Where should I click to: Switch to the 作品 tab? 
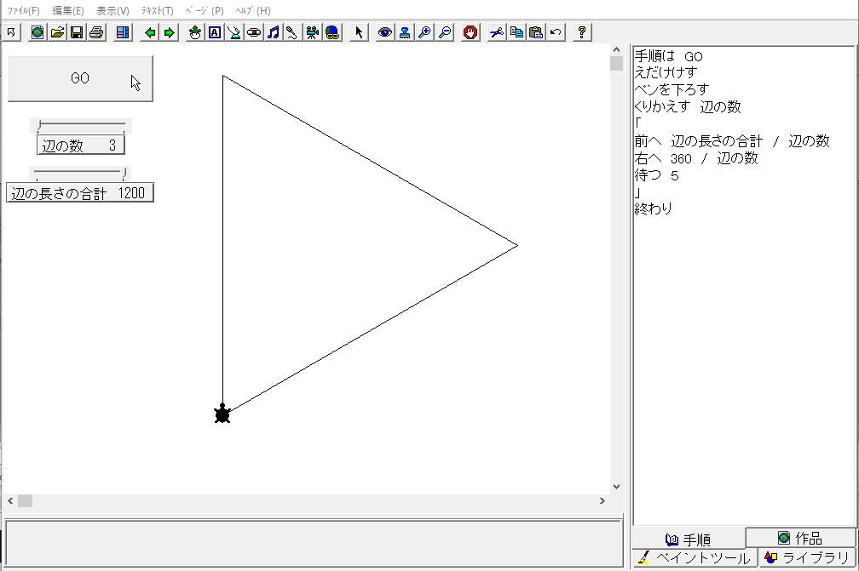click(800, 538)
